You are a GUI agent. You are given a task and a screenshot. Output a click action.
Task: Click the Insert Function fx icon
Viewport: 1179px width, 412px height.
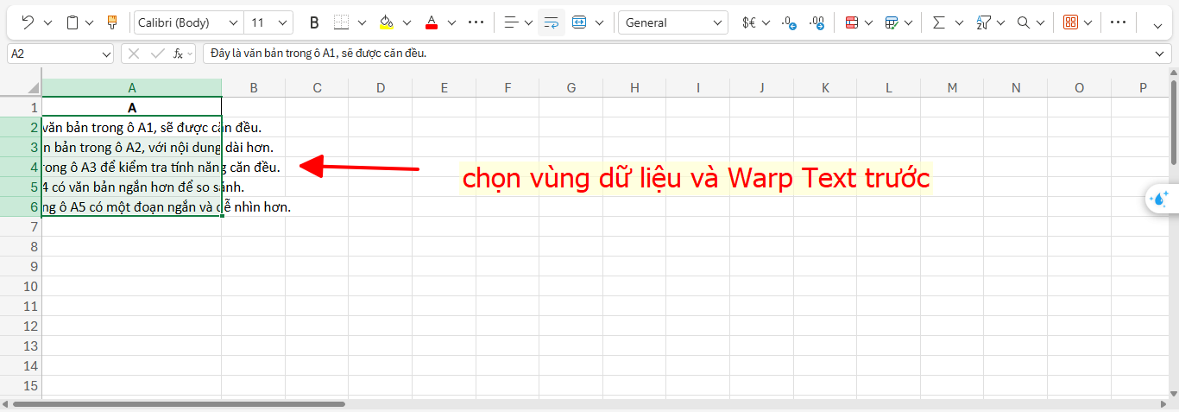click(x=178, y=54)
